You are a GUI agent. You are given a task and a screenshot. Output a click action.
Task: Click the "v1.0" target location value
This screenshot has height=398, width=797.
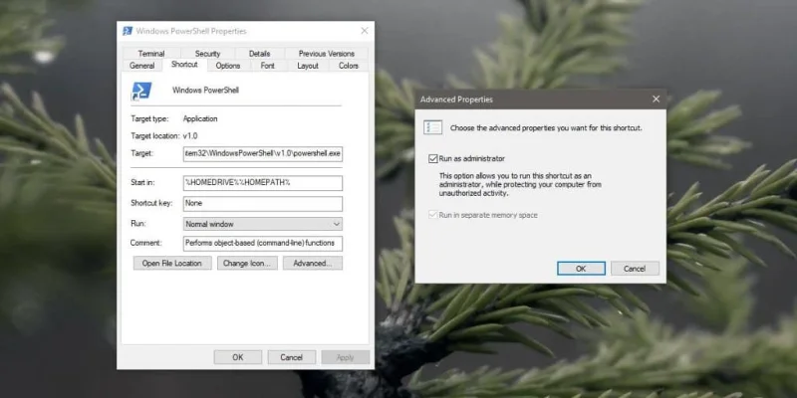coord(190,136)
